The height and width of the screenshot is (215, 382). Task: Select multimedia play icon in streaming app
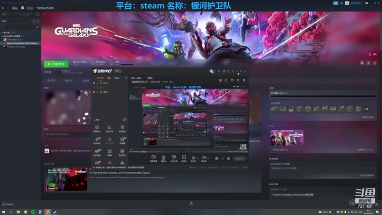coord(184,158)
